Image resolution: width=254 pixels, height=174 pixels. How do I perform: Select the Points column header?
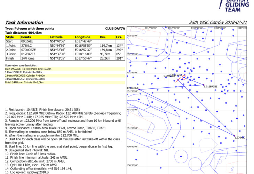[26, 37]
